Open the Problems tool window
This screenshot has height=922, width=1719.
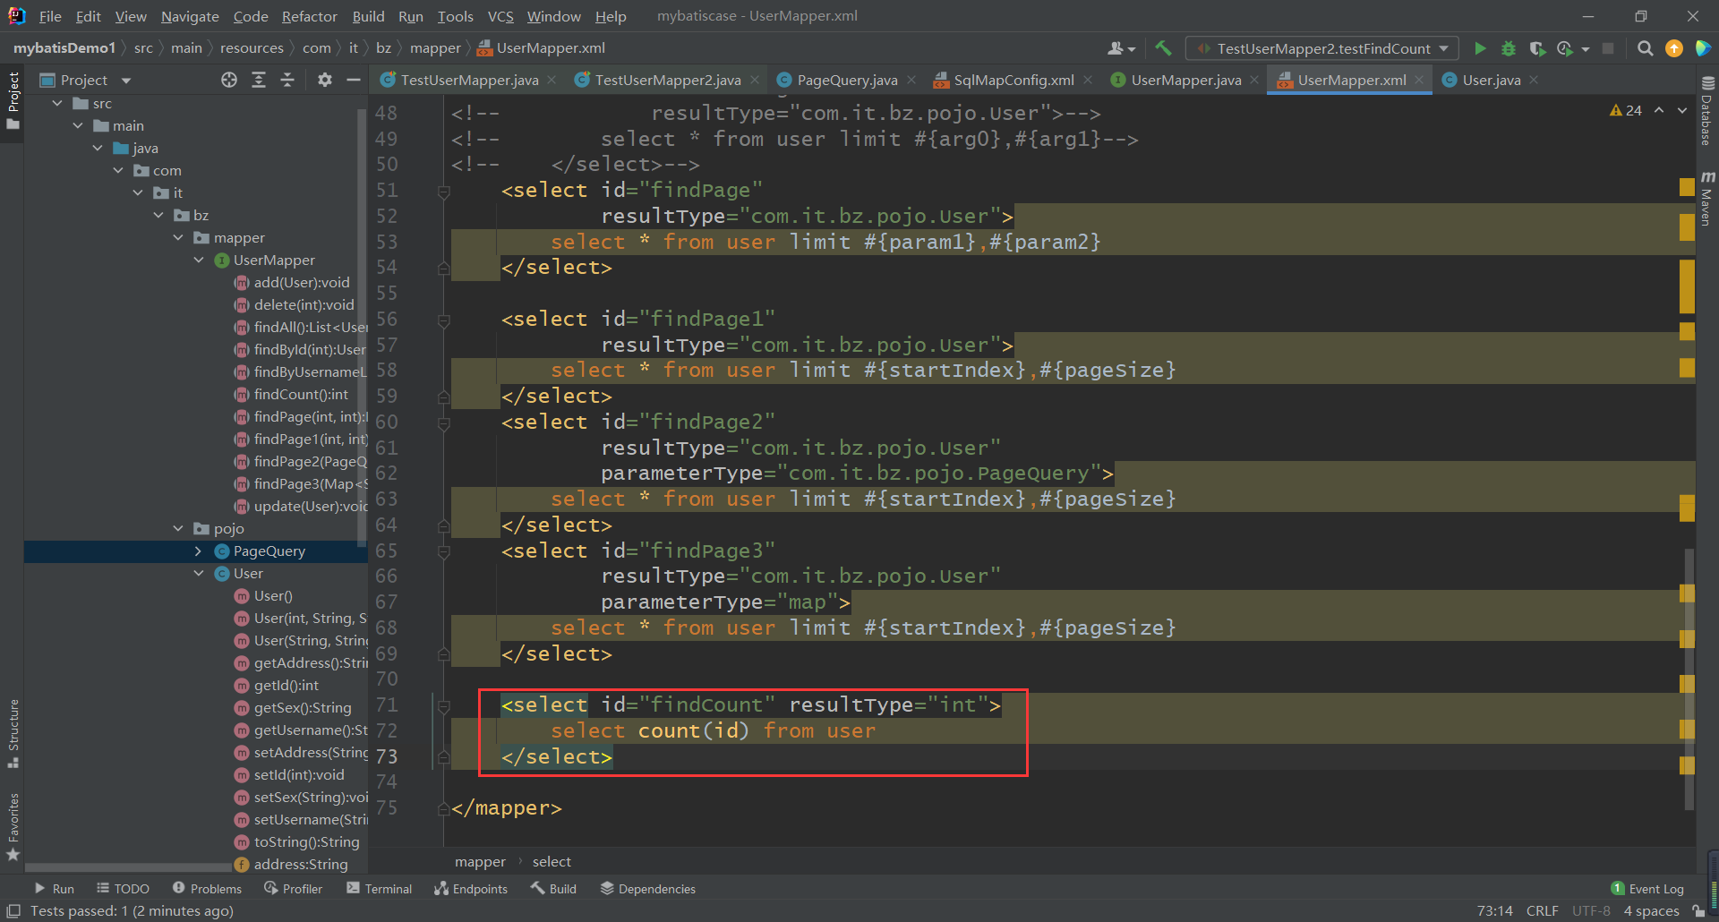pyautogui.click(x=207, y=888)
